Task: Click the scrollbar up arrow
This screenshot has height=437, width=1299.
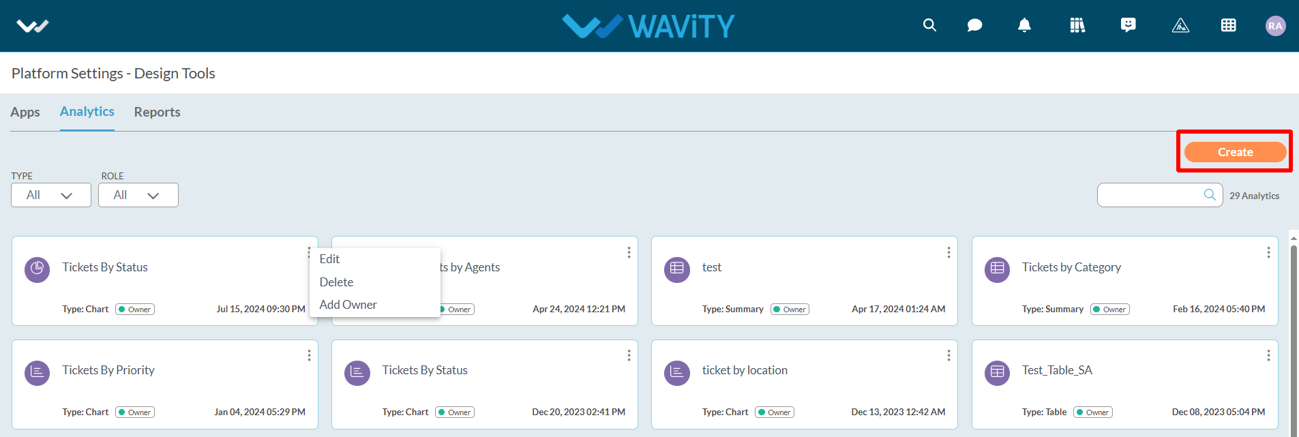Action: point(1294,238)
